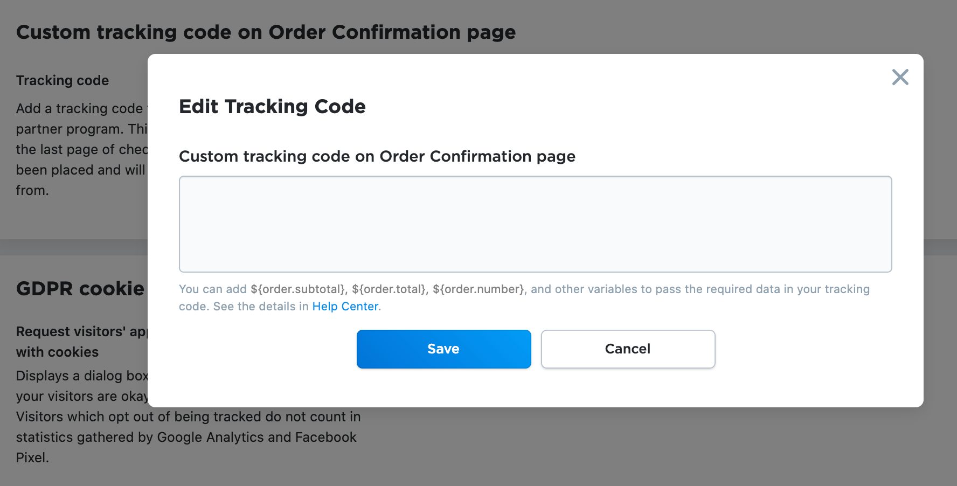957x486 pixels.
Task: Click the "Google Analytics and Facebook" text line
Action: [x=186, y=438]
